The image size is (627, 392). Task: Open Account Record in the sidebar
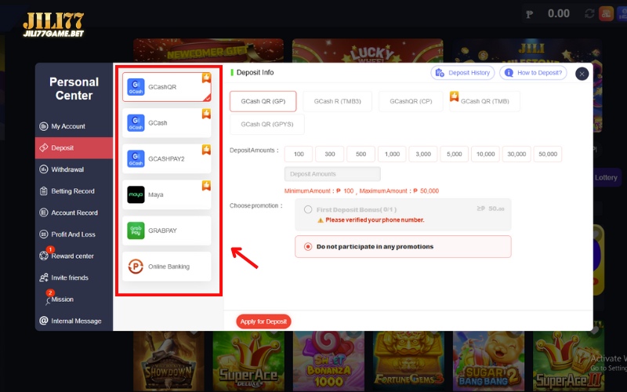pyautogui.click(x=74, y=212)
